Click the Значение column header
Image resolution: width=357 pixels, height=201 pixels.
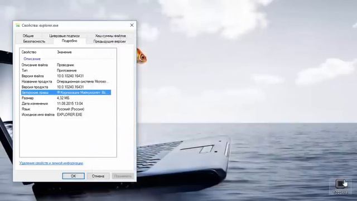pos(64,52)
